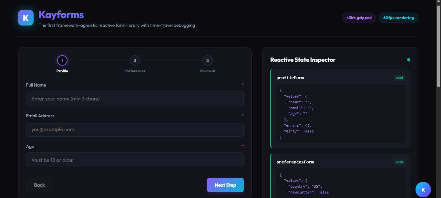Viewport: 441px width, 198px height.
Task: Click the Kayforms title heading
Action: tap(61, 15)
